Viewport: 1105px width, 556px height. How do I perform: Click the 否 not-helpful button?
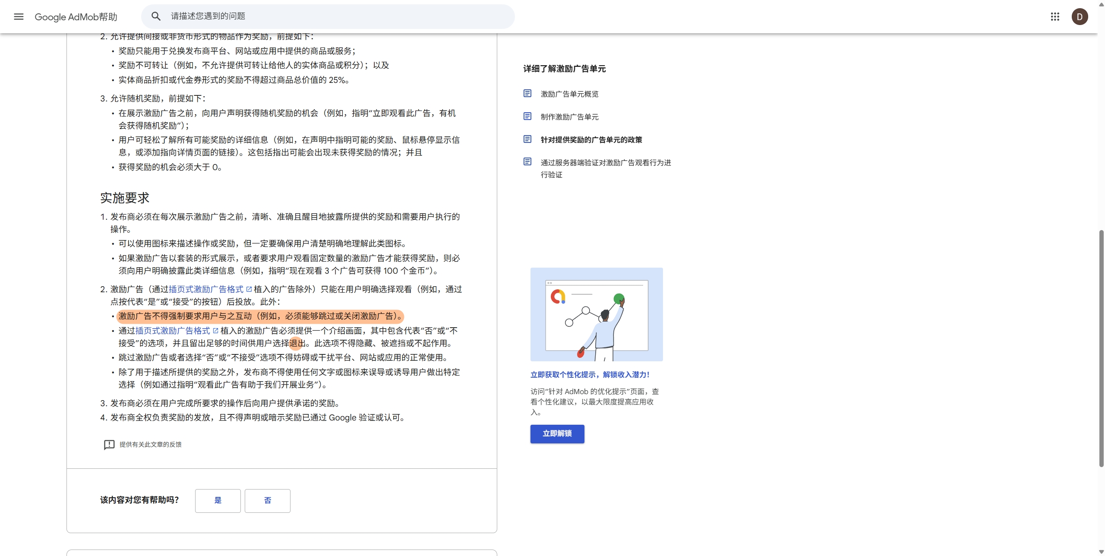click(267, 500)
